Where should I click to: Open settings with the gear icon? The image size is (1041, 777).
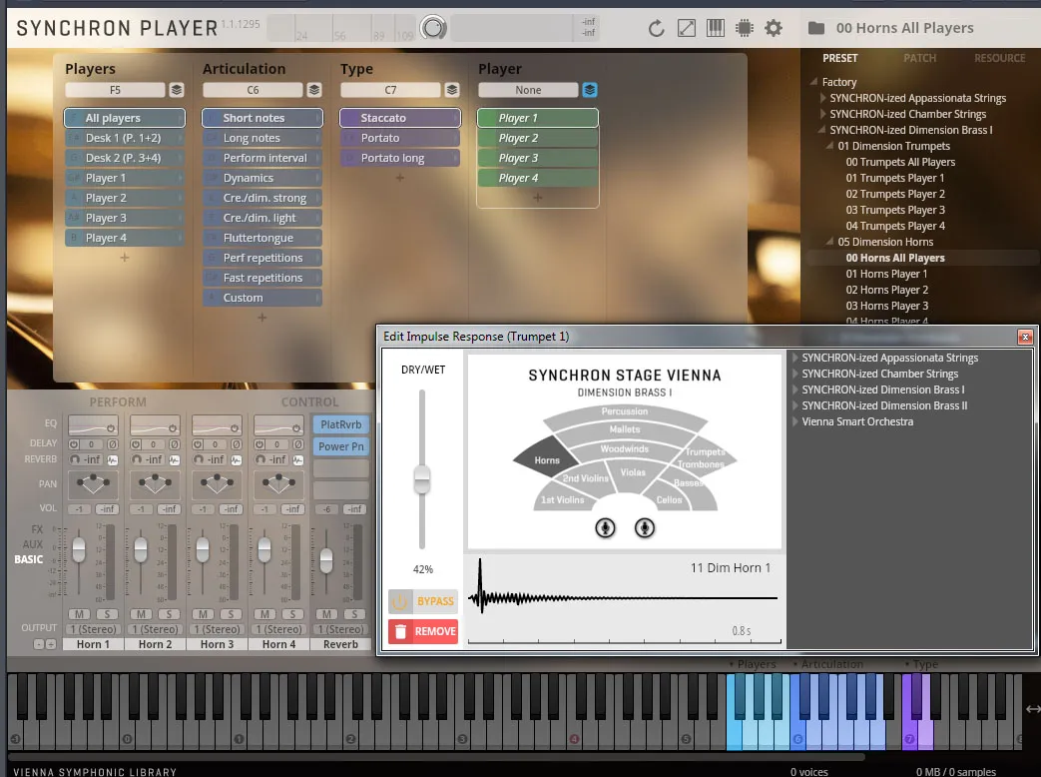click(x=774, y=28)
